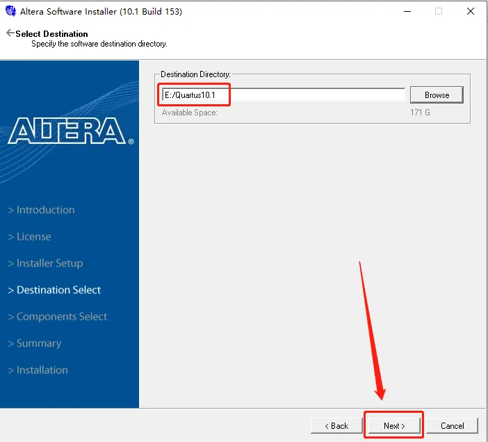This screenshot has height=442, width=488.
Task: Open Browse to choose destination folder
Action: click(437, 95)
